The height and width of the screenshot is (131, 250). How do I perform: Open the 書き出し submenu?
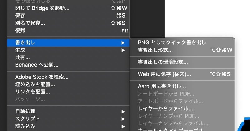[68, 43]
